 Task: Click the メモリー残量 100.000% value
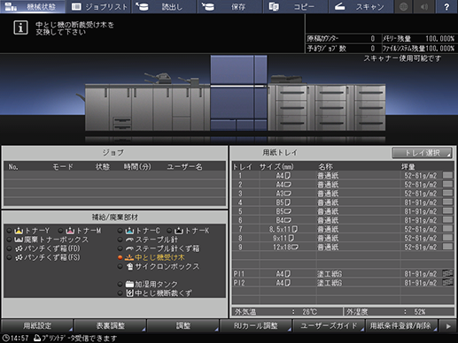pos(439,39)
